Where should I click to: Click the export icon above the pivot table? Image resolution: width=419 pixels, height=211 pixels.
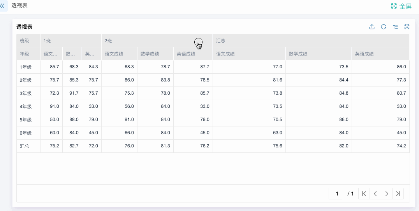(372, 27)
